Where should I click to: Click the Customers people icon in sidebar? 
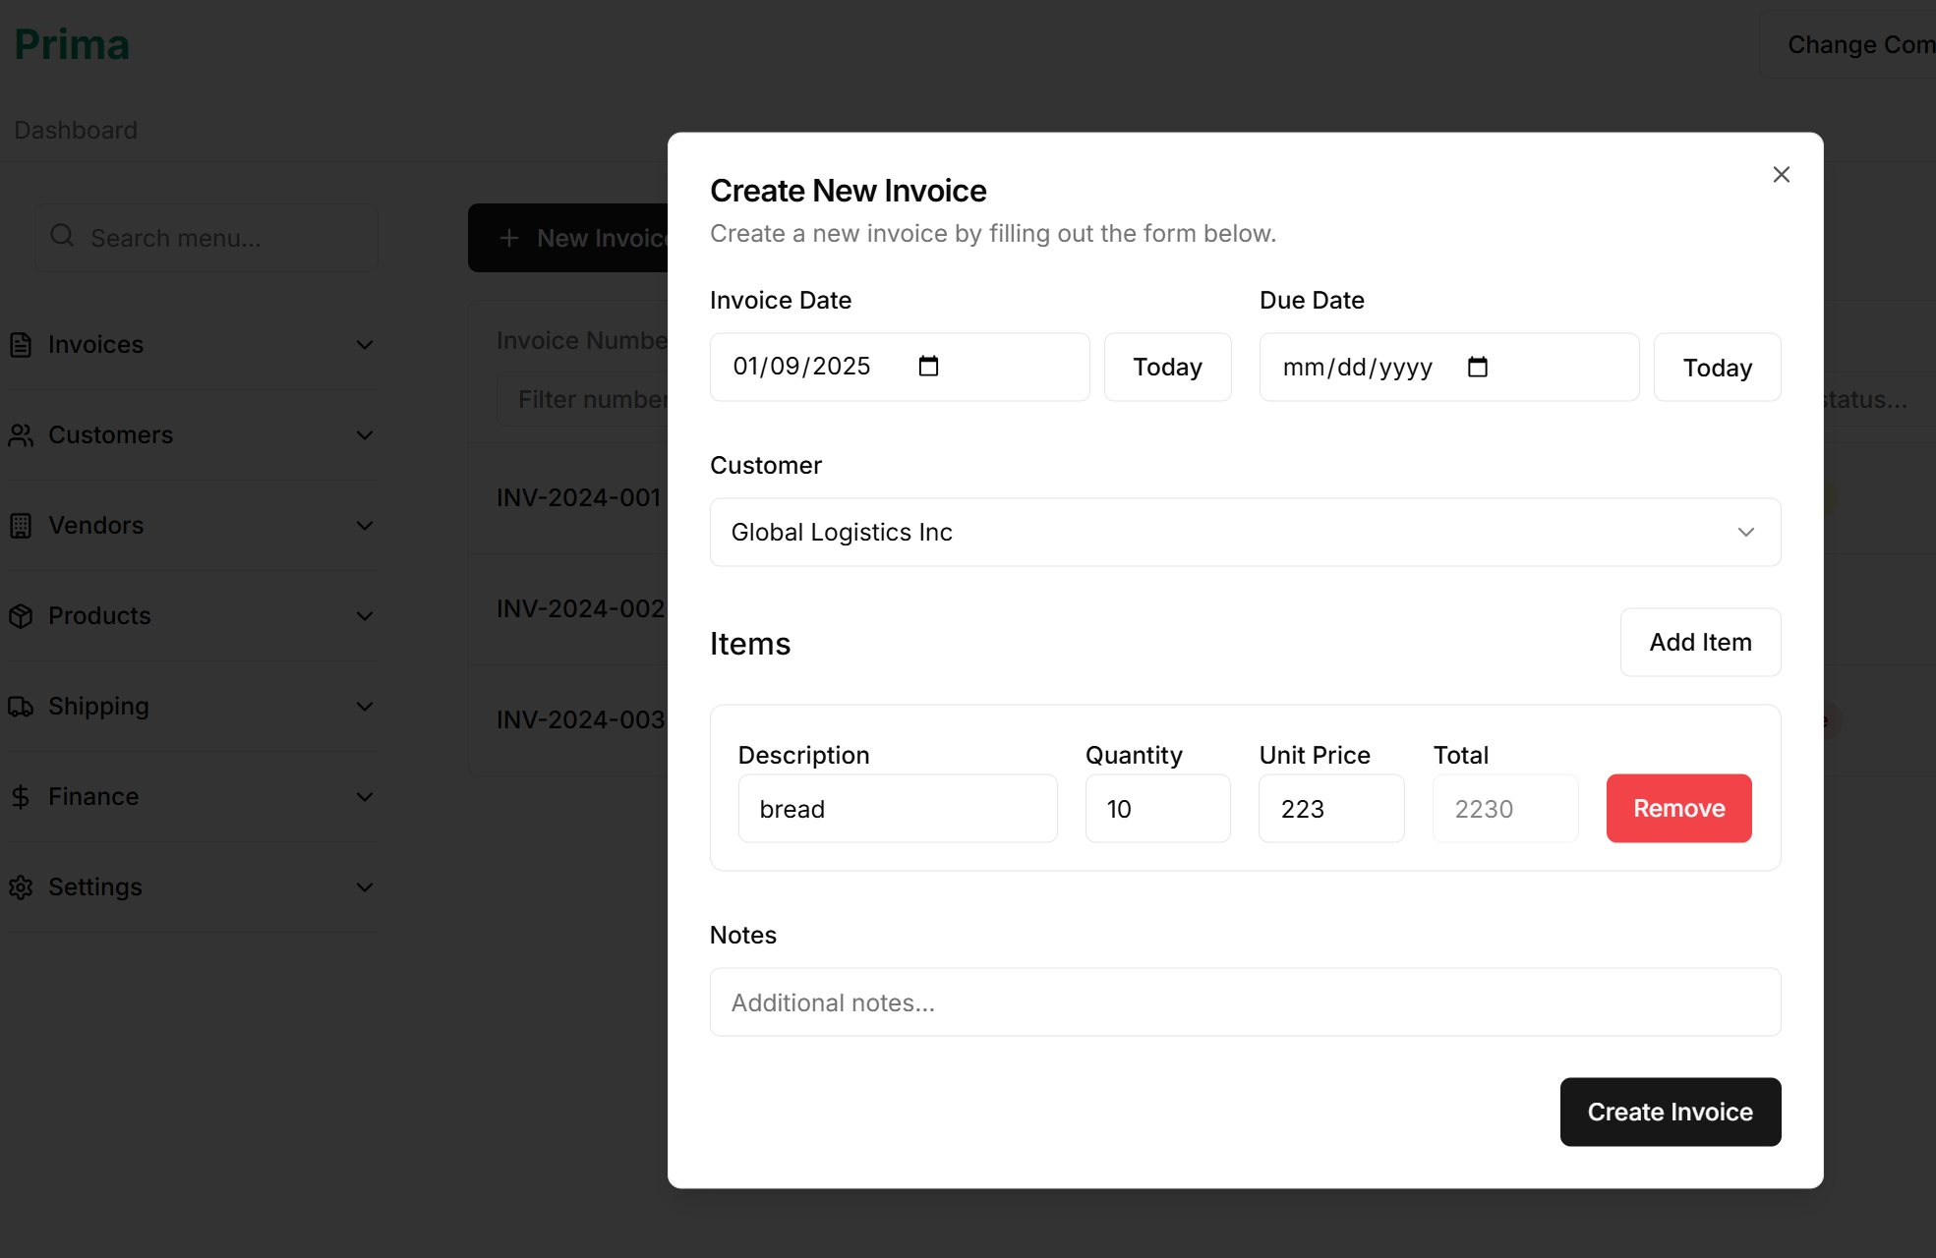pos(21,435)
